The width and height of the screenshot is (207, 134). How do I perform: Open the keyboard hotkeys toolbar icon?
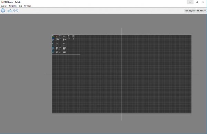(10, 10)
